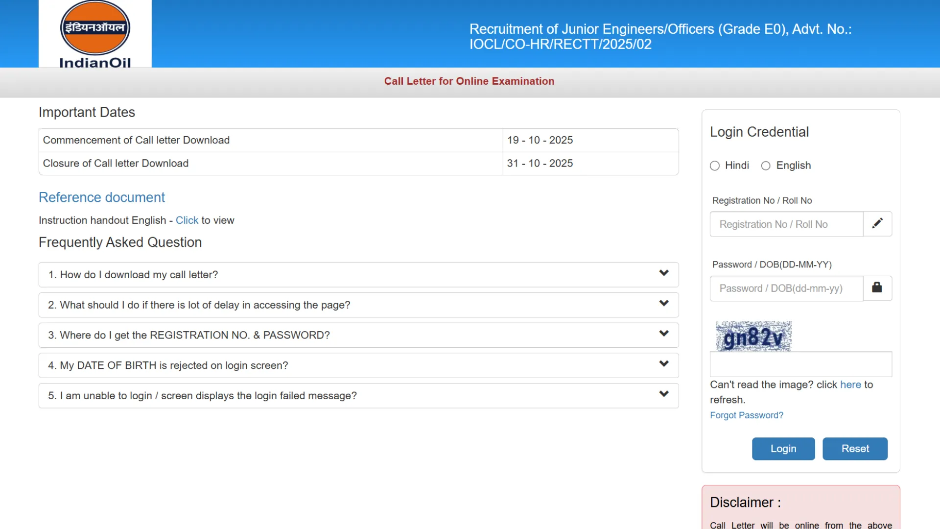Viewport: 940px width, 529px height.
Task: Focus the Password / DOB input field
Action: (x=786, y=289)
